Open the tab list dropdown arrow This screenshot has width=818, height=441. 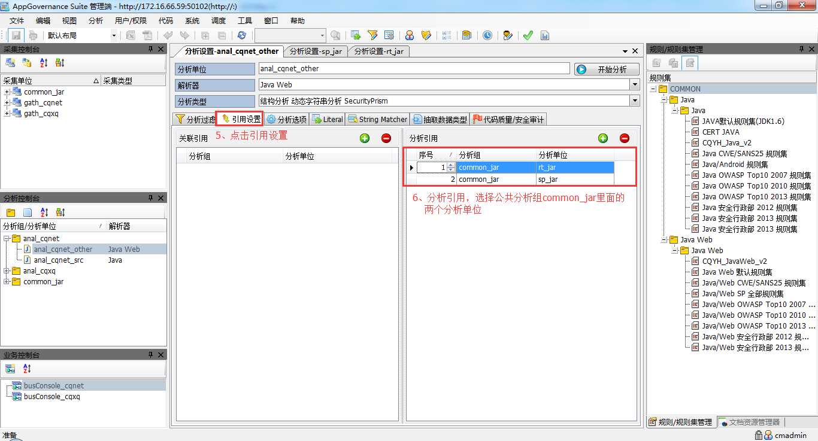625,51
